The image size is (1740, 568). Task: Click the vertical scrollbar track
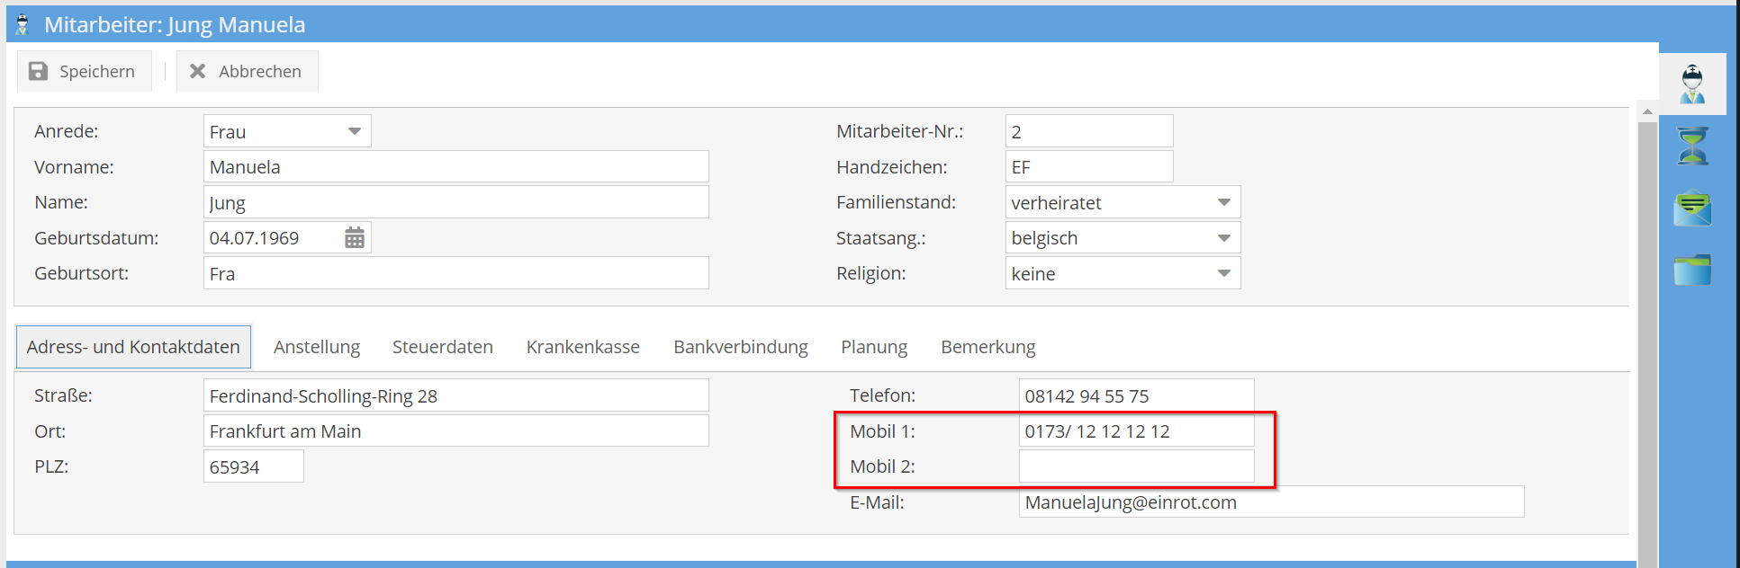coord(1647,344)
